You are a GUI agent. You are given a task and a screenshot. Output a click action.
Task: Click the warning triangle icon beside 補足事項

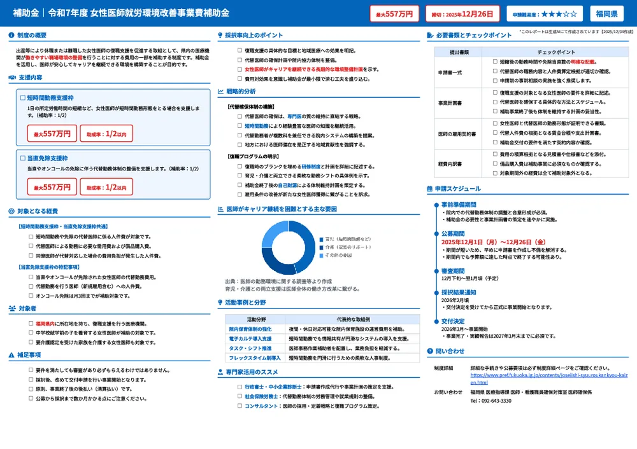click(12, 355)
